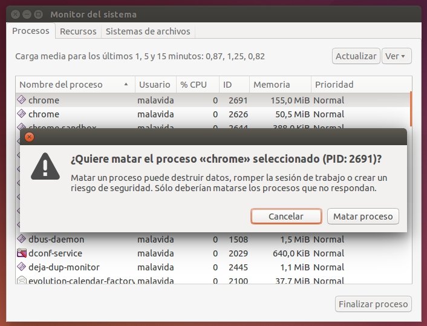Select the deja-dup-monitor process name
Viewport: 427px width, 326px height.
point(64,267)
